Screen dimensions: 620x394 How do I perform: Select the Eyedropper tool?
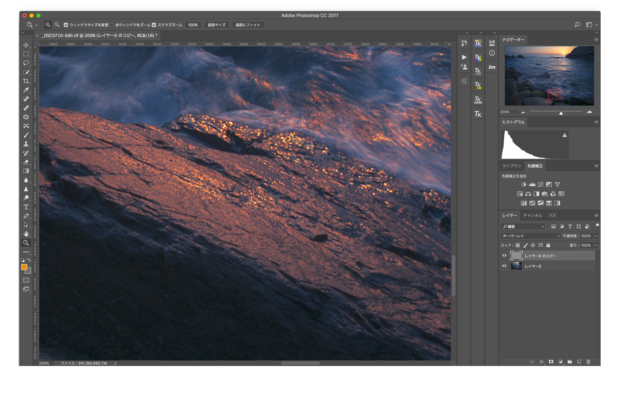click(26, 90)
